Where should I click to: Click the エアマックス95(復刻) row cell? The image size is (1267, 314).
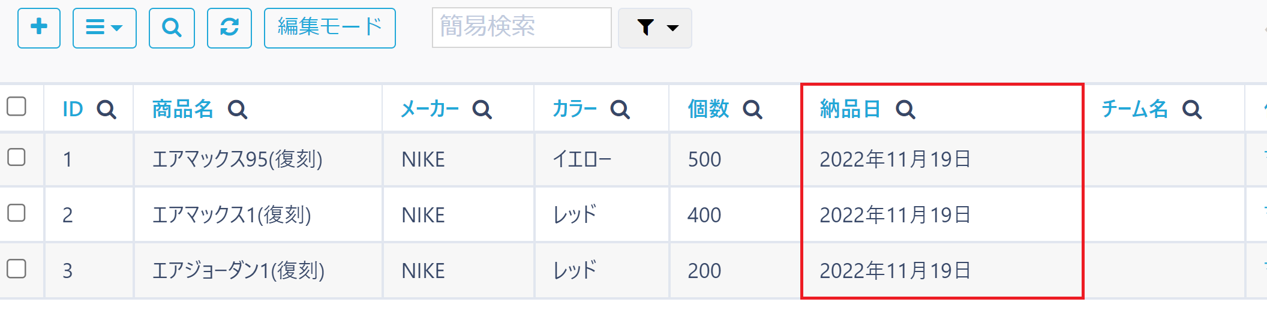[x=238, y=160]
